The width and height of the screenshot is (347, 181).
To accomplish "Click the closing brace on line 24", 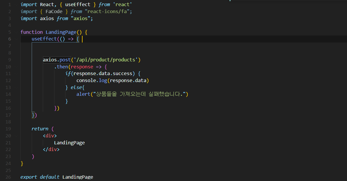I will point(22,164).
